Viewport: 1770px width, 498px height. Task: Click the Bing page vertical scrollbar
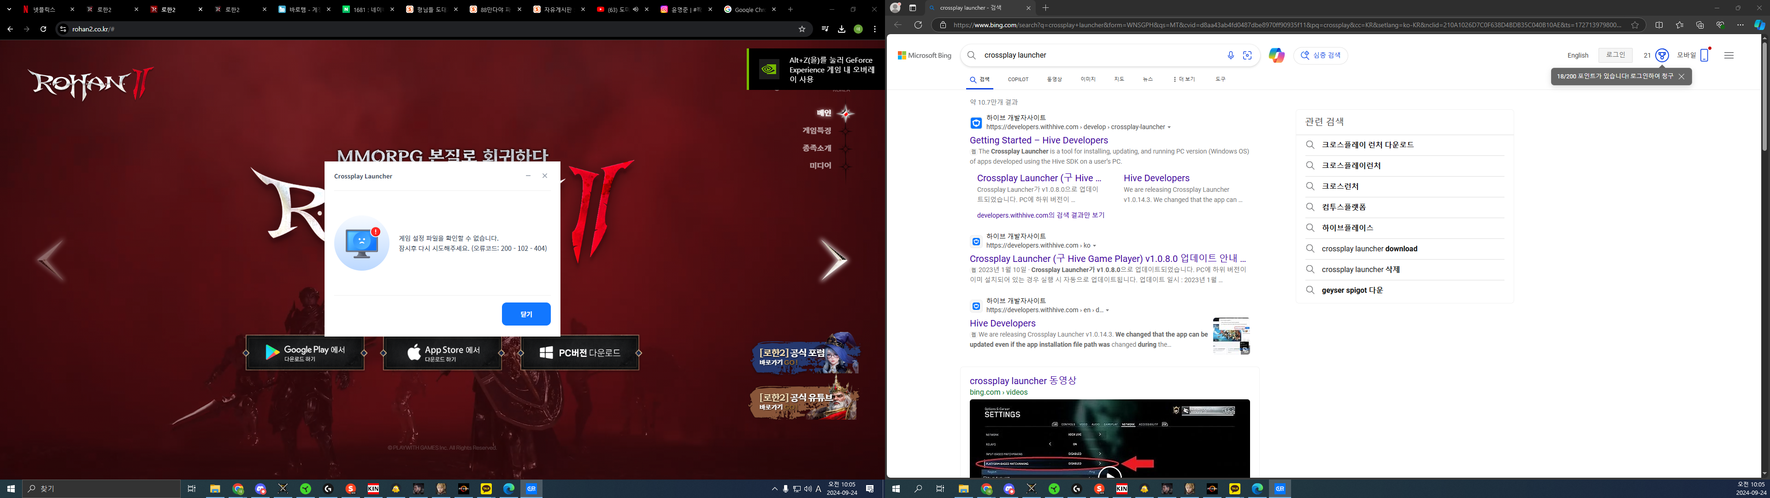pos(1764,96)
